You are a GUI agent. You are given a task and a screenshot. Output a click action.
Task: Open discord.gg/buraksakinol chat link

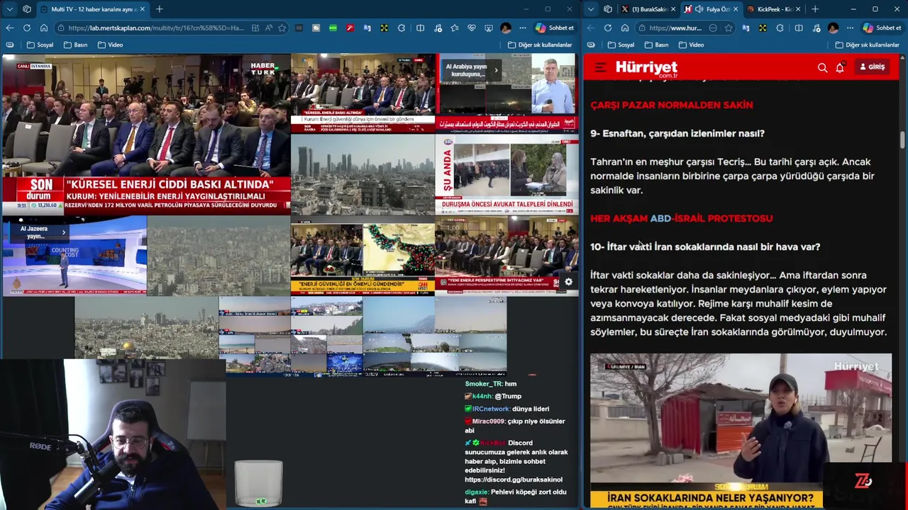pyautogui.click(x=514, y=480)
